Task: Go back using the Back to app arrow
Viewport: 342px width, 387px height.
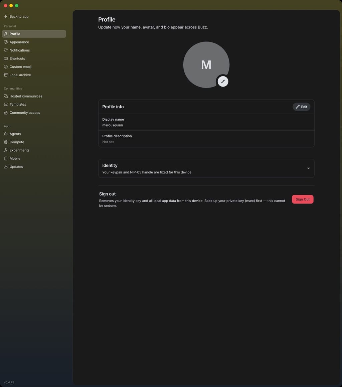Action: coord(6,16)
